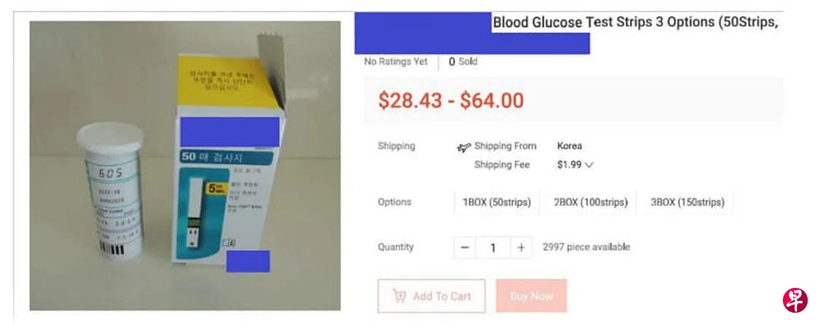This screenshot has height=336, width=831.
Task: Increase quantity with the plus button
Action: 520,248
